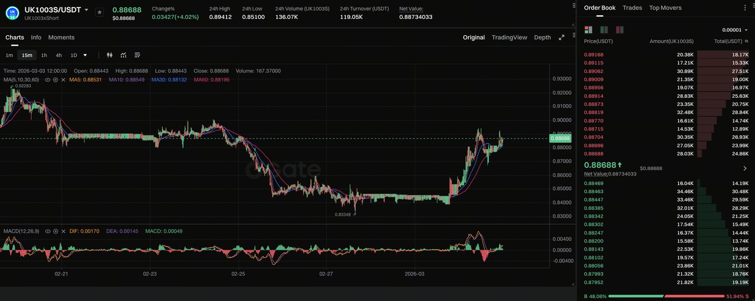The width and height of the screenshot is (755, 301).
Task: Open MA indicator settings
Action: 55,80
